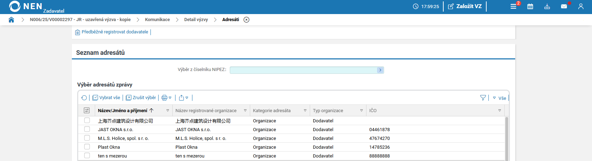
Task: Select the checkbox for JAST OKNA s.r.o.
Action: [x=87, y=129]
